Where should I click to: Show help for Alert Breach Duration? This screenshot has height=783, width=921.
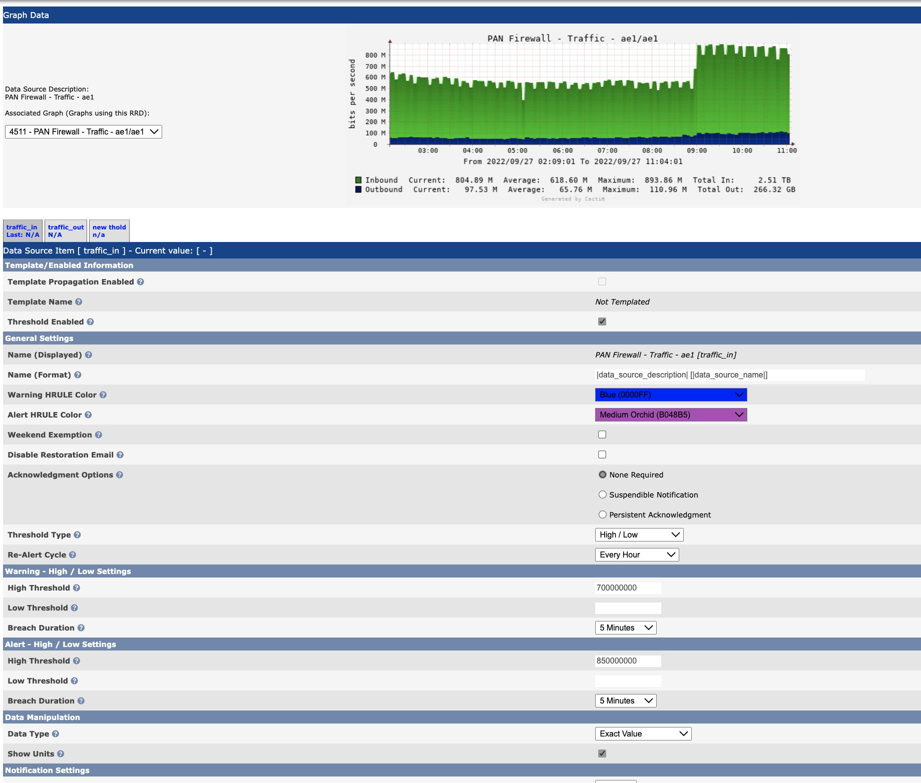point(81,701)
